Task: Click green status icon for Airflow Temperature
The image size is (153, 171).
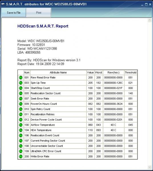Action: (x=21, y=125)
